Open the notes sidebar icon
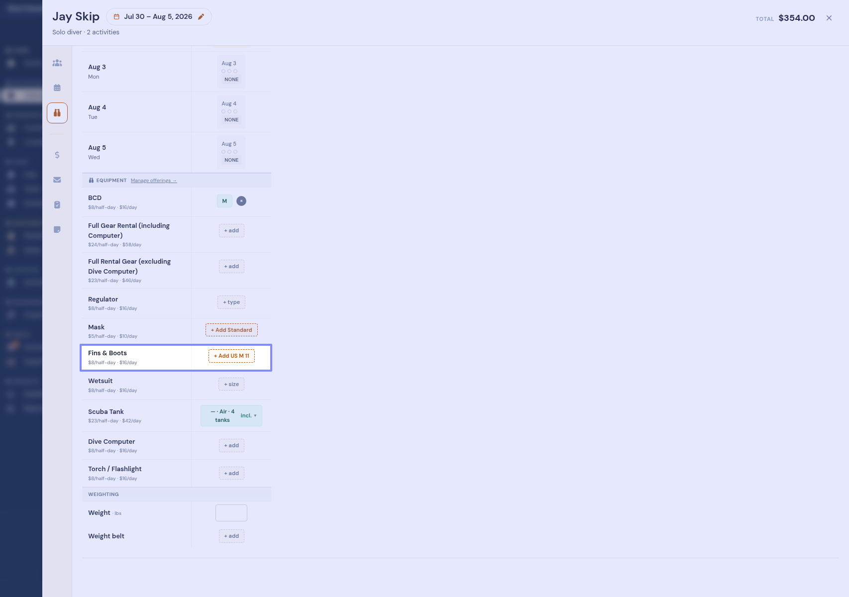 point(57,229)
